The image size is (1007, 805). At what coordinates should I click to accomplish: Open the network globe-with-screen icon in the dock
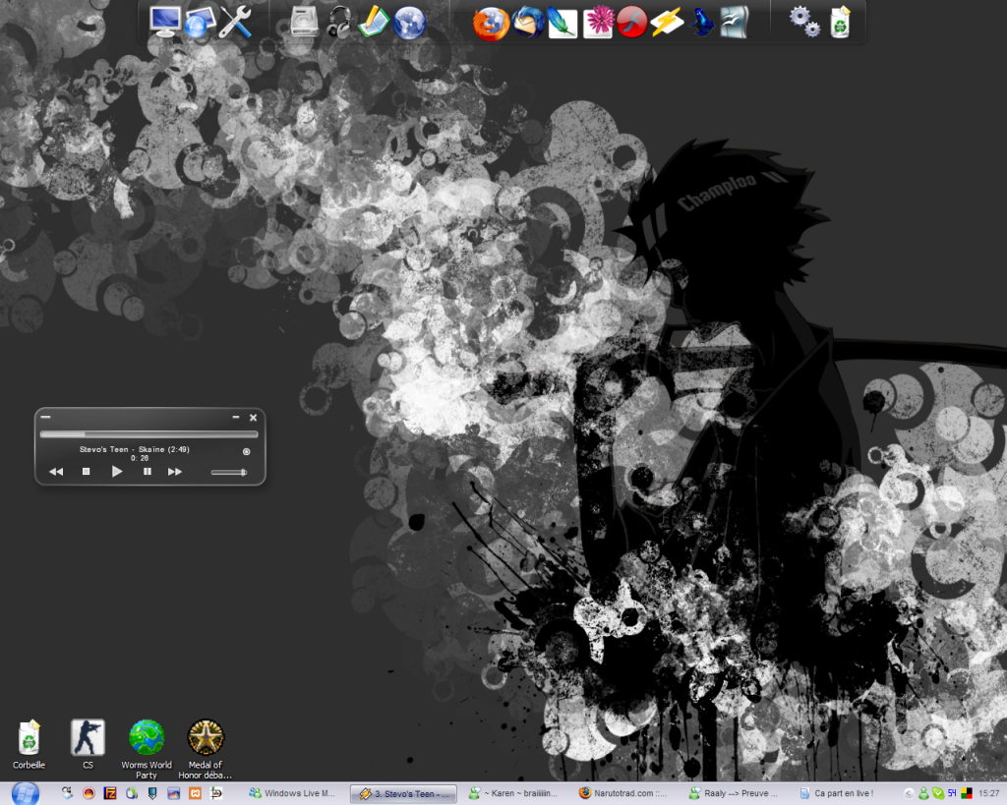click(x=200, y=24)
